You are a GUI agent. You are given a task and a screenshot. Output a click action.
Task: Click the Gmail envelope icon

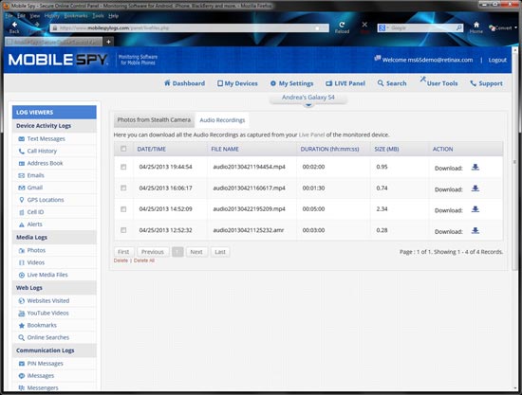click(x=21, y=188)
